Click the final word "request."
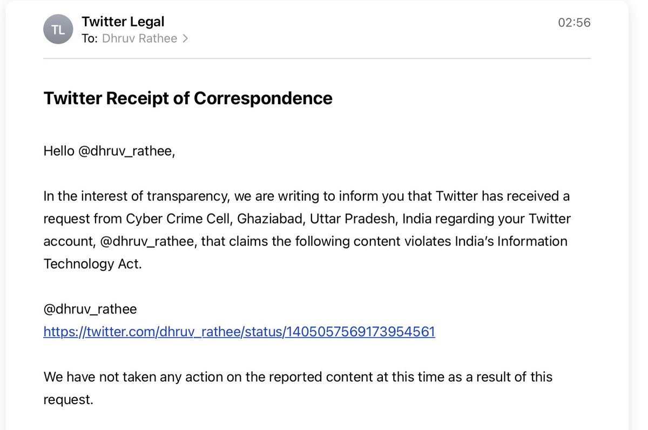Image resolution: width=648 pixels, height=430 pixels. pyautogui.click(x=69, y=400)
